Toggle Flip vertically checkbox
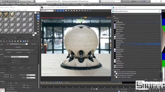This screenshot has height=92, width=165. (x=28, y=62)
